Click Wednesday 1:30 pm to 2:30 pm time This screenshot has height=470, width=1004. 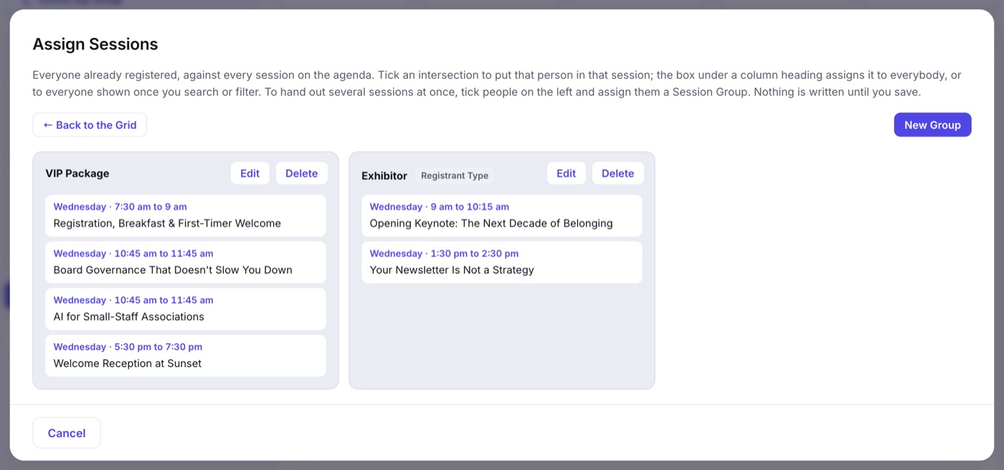click(x=445, y=254)
